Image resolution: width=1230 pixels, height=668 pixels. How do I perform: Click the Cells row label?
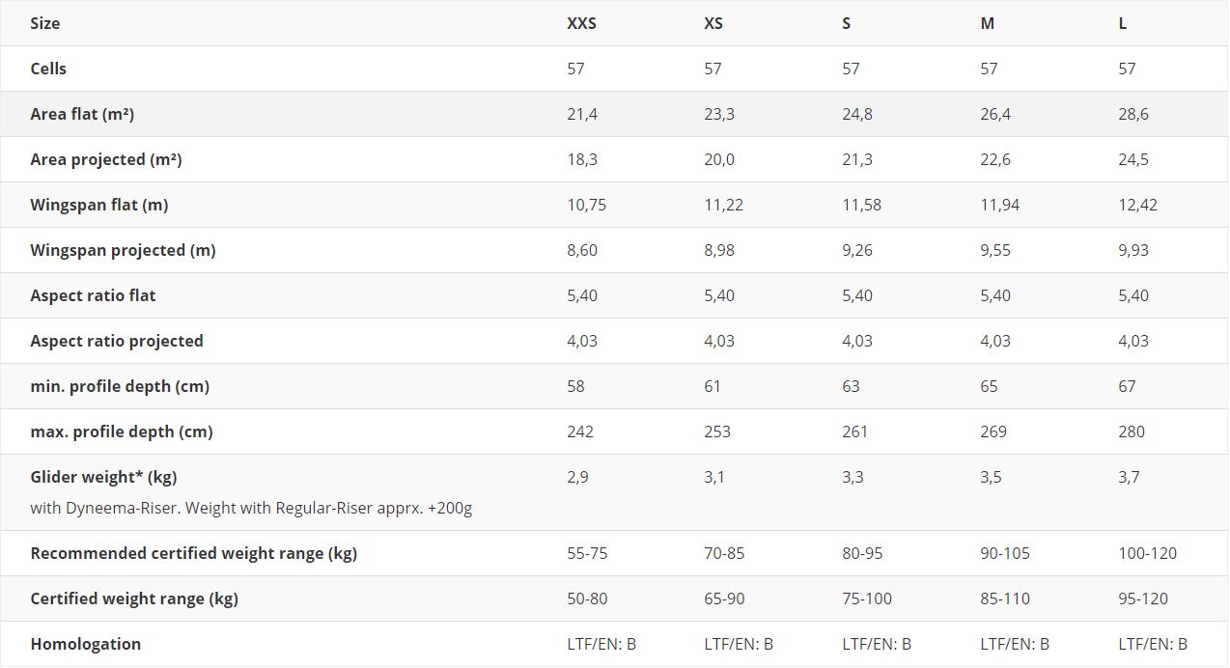point(48,69)
